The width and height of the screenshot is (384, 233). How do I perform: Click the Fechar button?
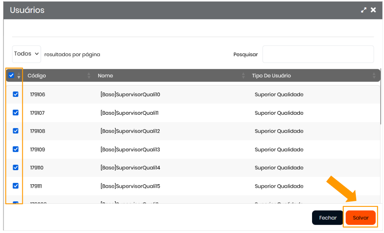pos(328,218)
